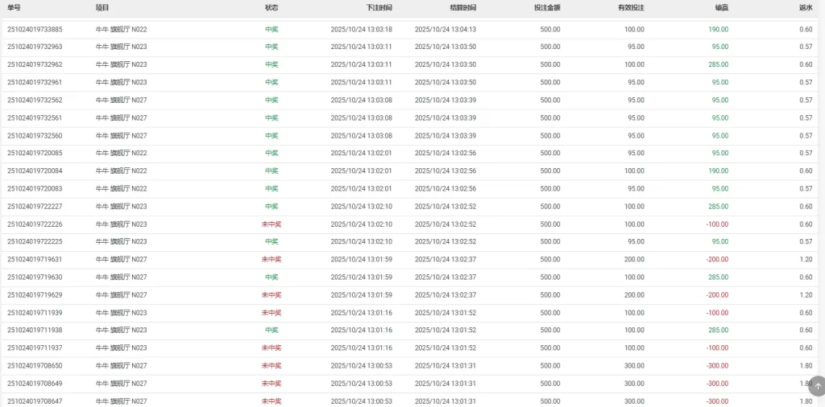Sort by the 状态 column header

272,7
